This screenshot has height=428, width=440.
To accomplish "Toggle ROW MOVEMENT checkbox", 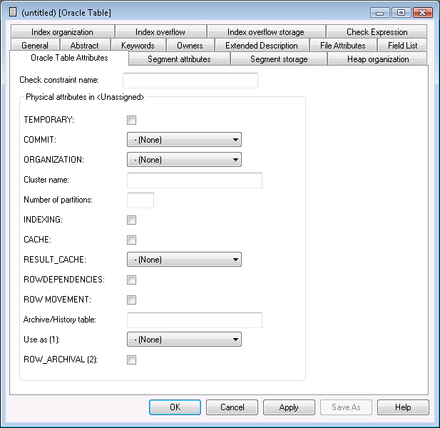I will point(131,300).
